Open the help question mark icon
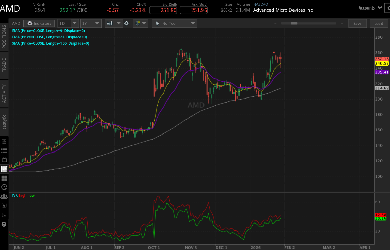 point(4,224)
